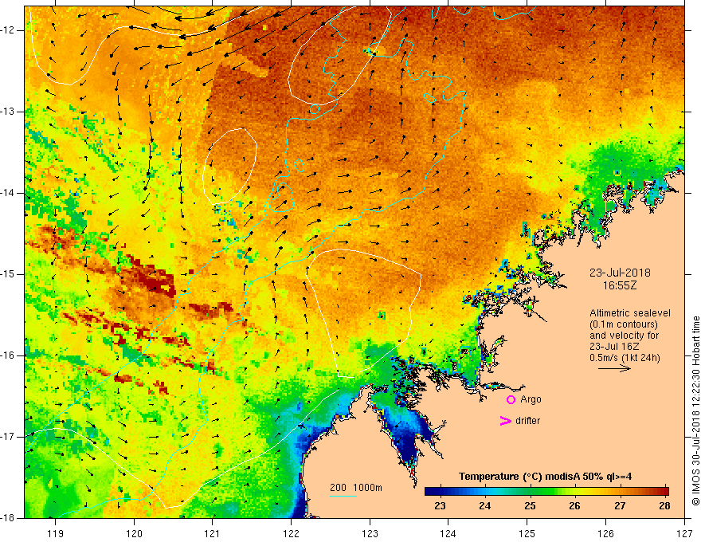The image size is (701, 542).
Task: Click the date text 23-Jul-2018
Action: coord(620,273)
